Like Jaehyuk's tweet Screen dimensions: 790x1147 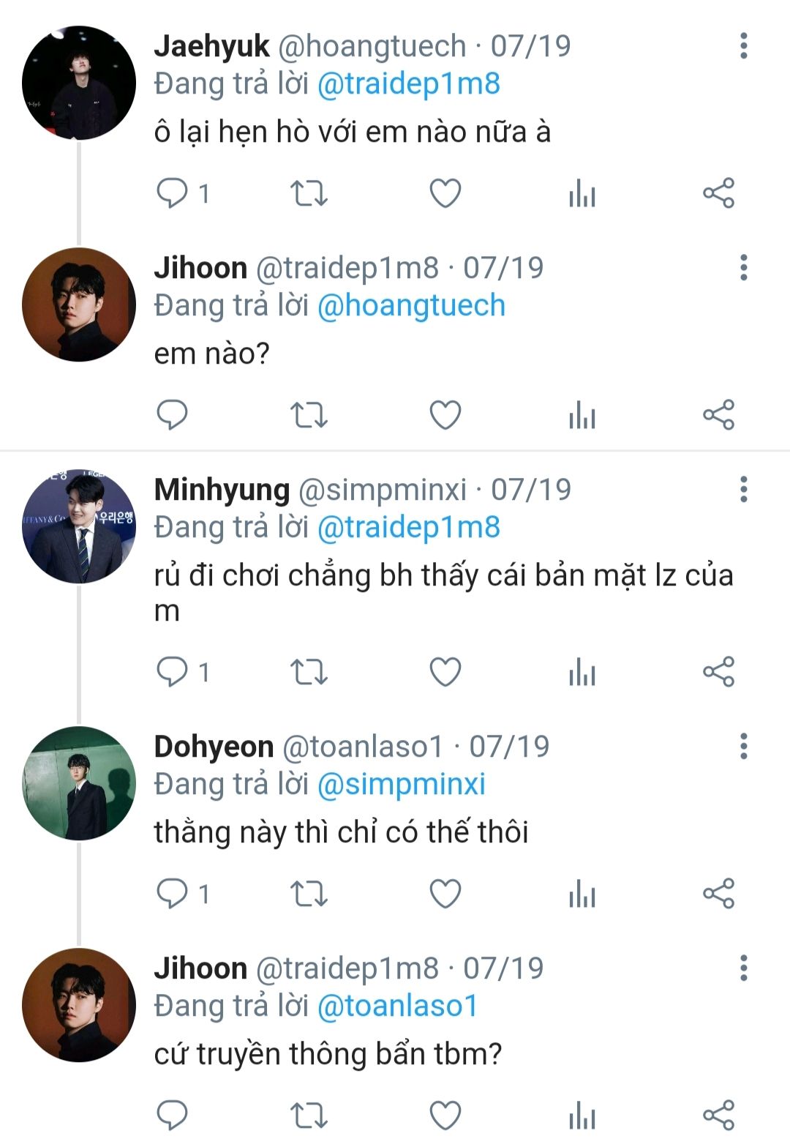click(445, 193)
